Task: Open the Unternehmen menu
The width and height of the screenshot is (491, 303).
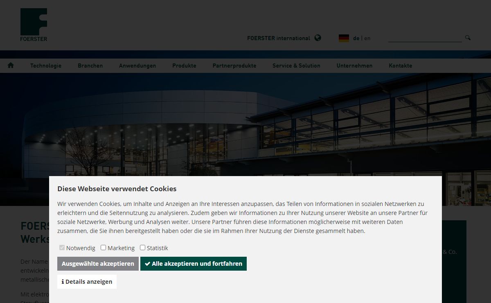Action: click(x=354, y=66)
